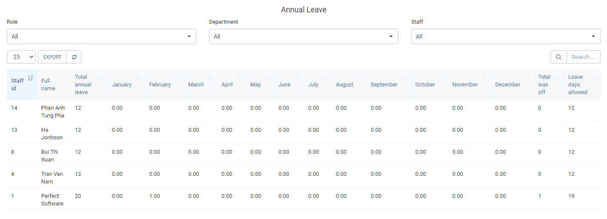The image size is (607, 219).
Task: Click the Search input field
Action: 584,57
